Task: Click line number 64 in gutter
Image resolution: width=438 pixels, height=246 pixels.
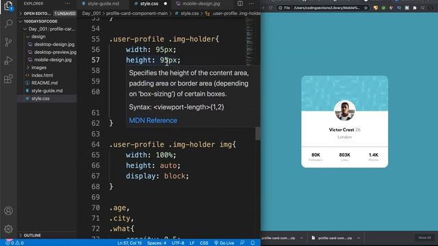Action: (x=96, y=144)
